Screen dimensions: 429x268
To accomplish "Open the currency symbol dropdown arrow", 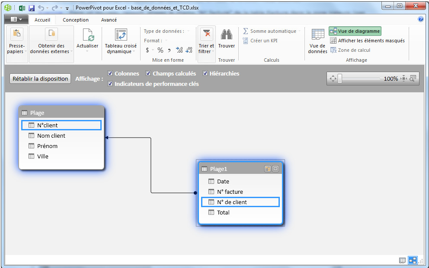I will [153, 50].
